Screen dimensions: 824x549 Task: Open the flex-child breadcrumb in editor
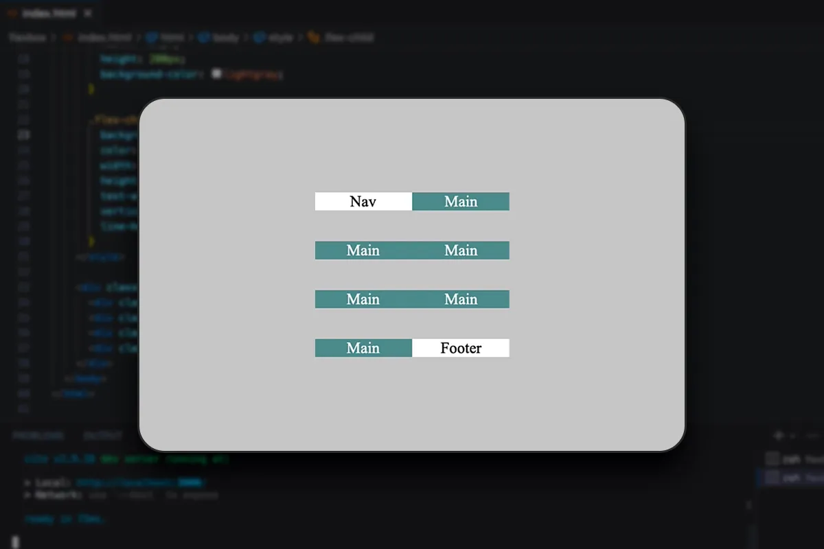340,38
